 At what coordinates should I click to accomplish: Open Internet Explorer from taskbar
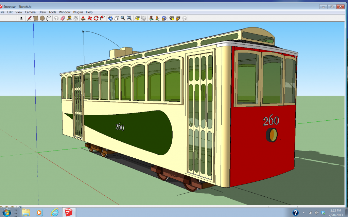click(x=54, y=213)
